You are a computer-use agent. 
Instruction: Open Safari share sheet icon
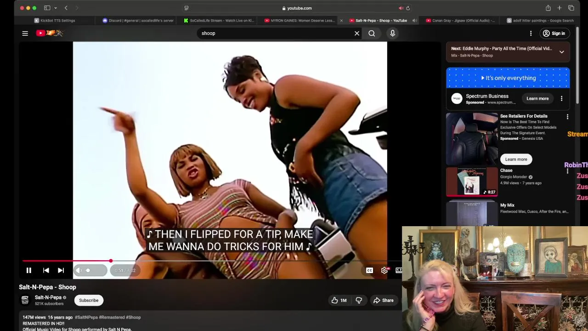[548, 8]
